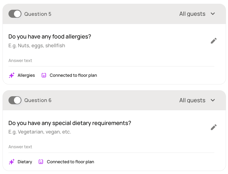Toggle Question 6 switch
Image resolution: width=228 pixels, height=174 pixels.
(x=15, y=100)
